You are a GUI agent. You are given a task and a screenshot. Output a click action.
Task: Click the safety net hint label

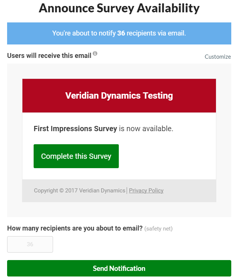(158, 229)
